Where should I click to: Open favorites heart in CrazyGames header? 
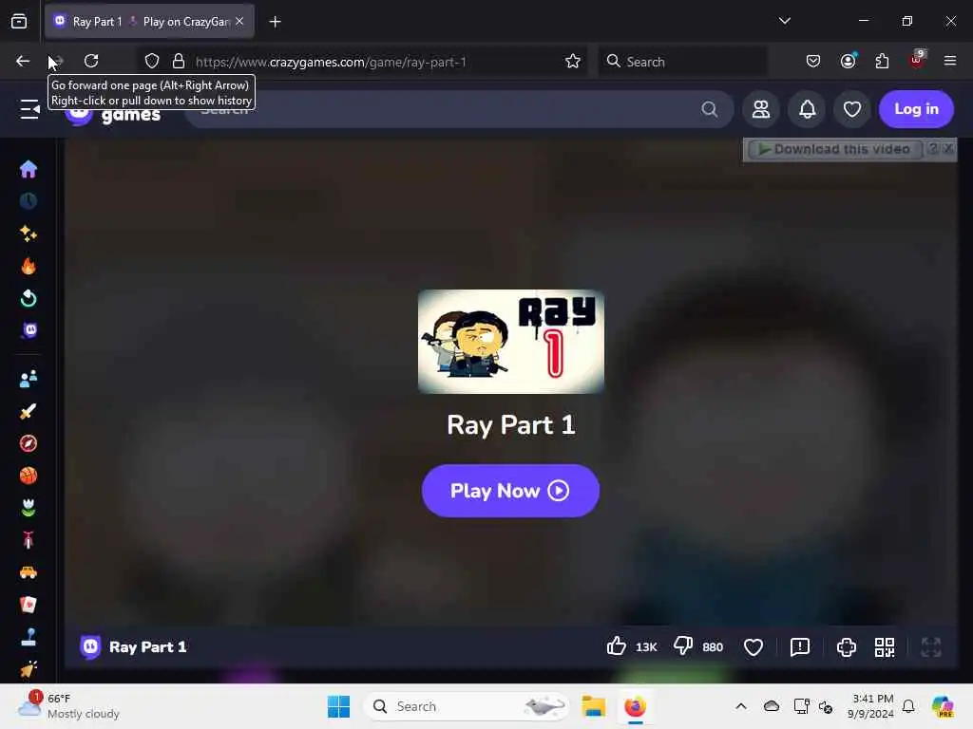point(852,109)
